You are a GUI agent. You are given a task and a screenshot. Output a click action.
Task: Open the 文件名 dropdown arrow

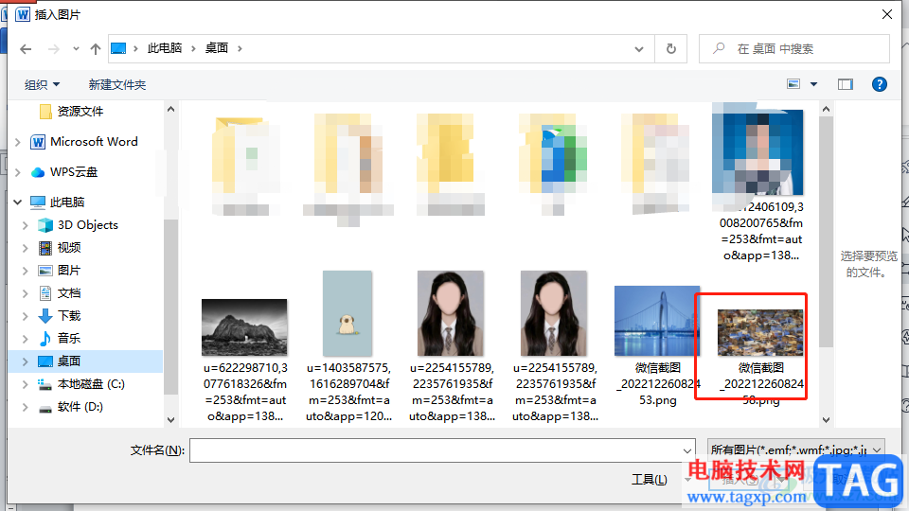point(687,450)
